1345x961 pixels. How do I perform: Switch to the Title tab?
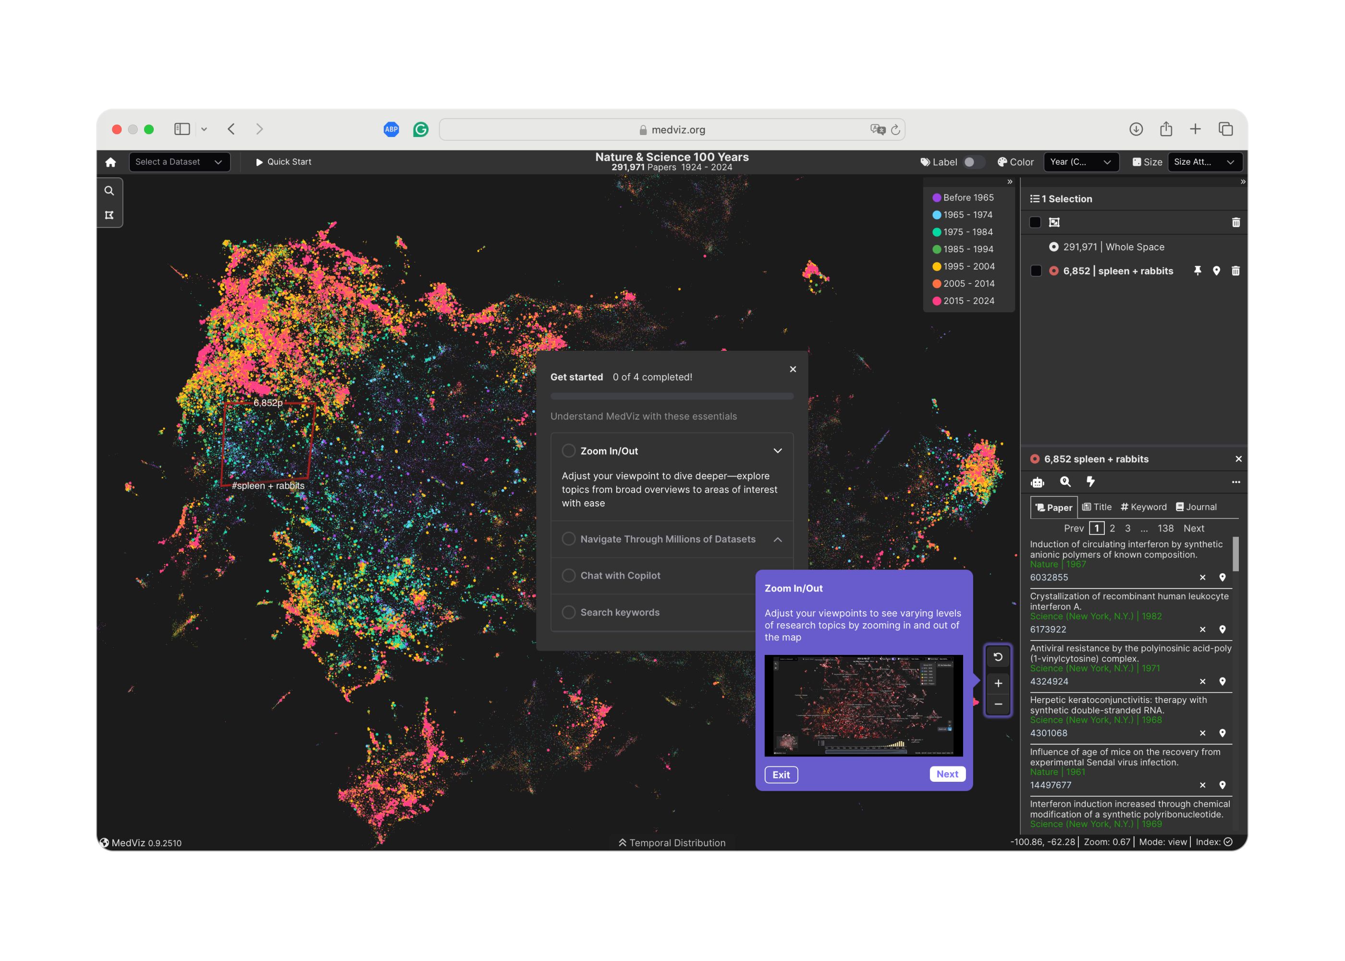click(x=1097, y=507)
